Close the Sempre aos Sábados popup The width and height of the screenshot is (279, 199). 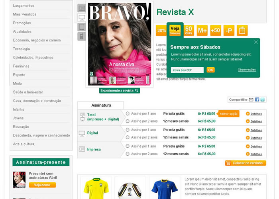click(x=256, y=42)
